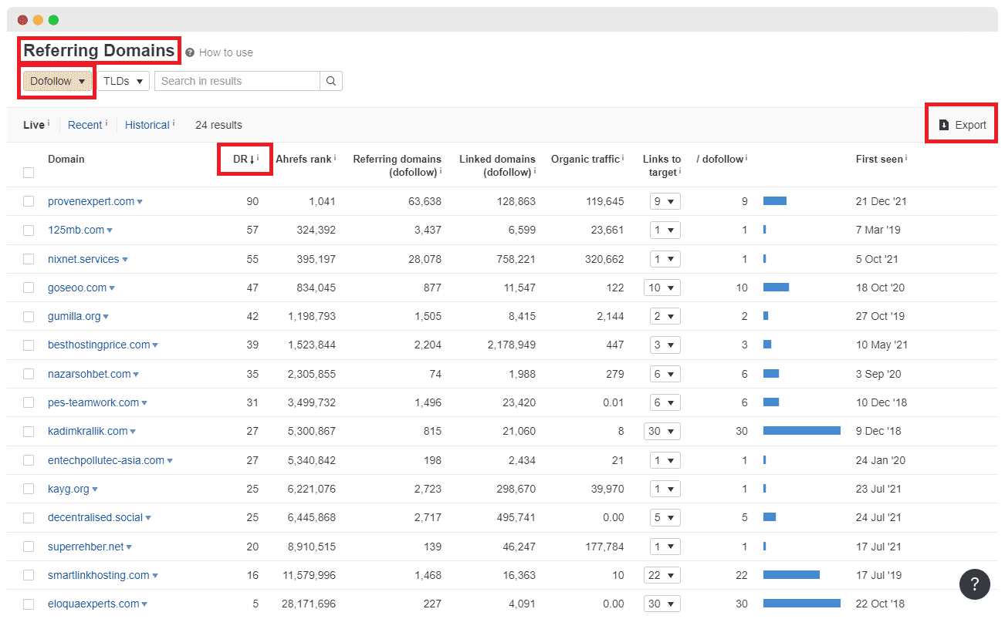Click the DR sort arrow icon

click(252, 160)
